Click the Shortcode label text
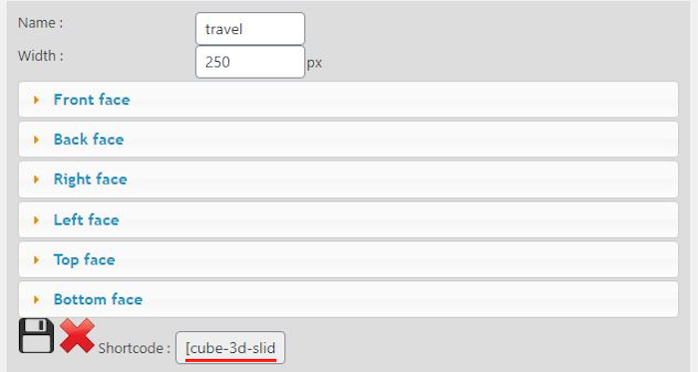This screenshot has width=698, height=372. 135,348
